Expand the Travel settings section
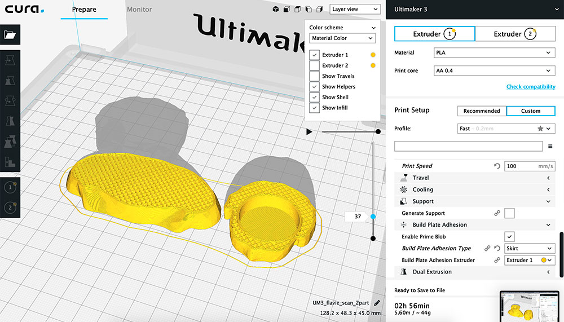This screenshot has height=322, width=564. point(474,178)
